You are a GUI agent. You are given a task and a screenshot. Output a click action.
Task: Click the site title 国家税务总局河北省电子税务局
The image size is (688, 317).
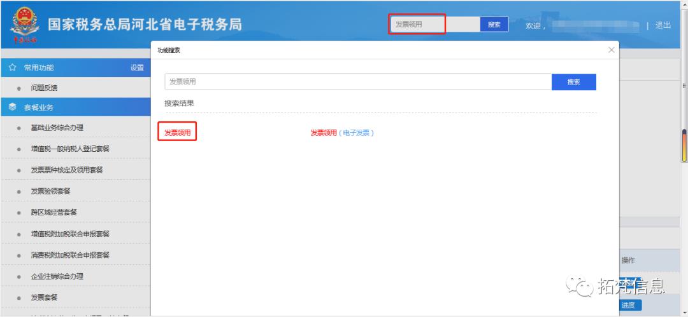(x=145, y=25)
